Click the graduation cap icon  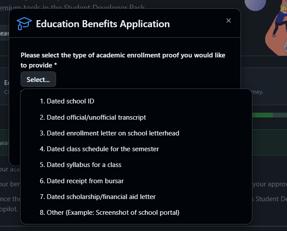24,24
